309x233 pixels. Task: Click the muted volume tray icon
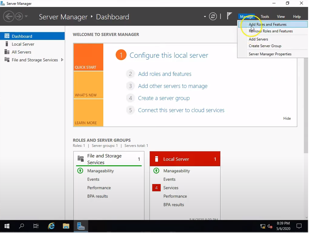pyautogui.click(x=270, y=226)
